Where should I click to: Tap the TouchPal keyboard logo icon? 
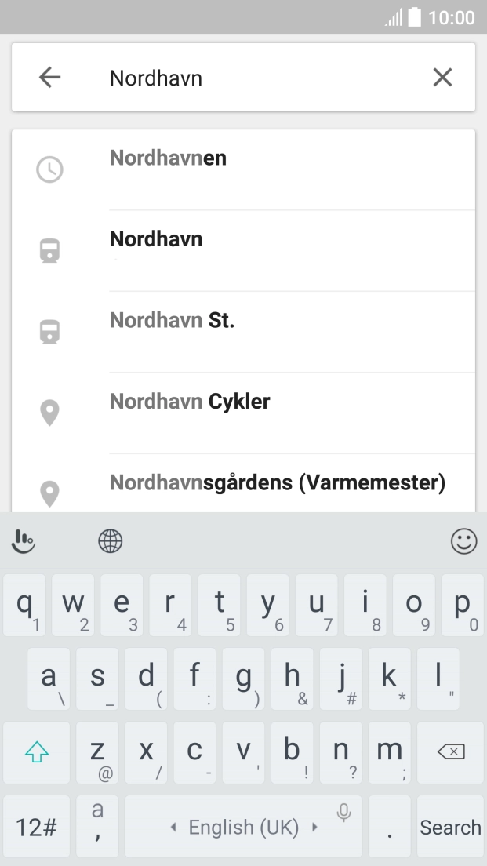click(24, 540)
